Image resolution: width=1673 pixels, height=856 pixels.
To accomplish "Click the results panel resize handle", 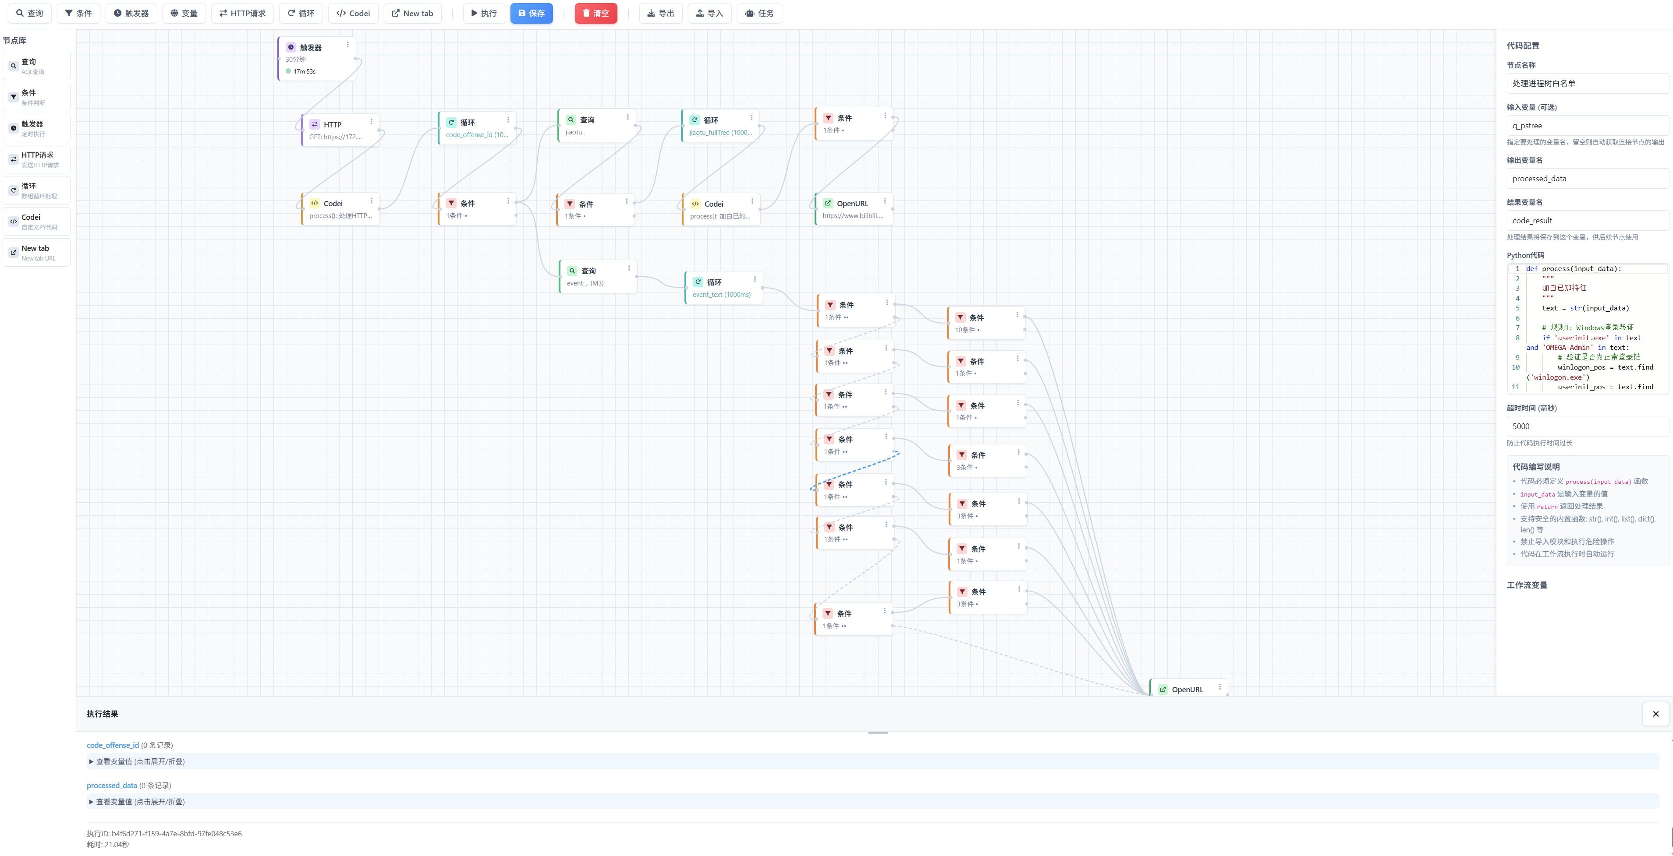I will click(x=877, y=733).
